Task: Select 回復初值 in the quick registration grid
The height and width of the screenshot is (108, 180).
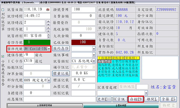Action: [x=132, y=75]
